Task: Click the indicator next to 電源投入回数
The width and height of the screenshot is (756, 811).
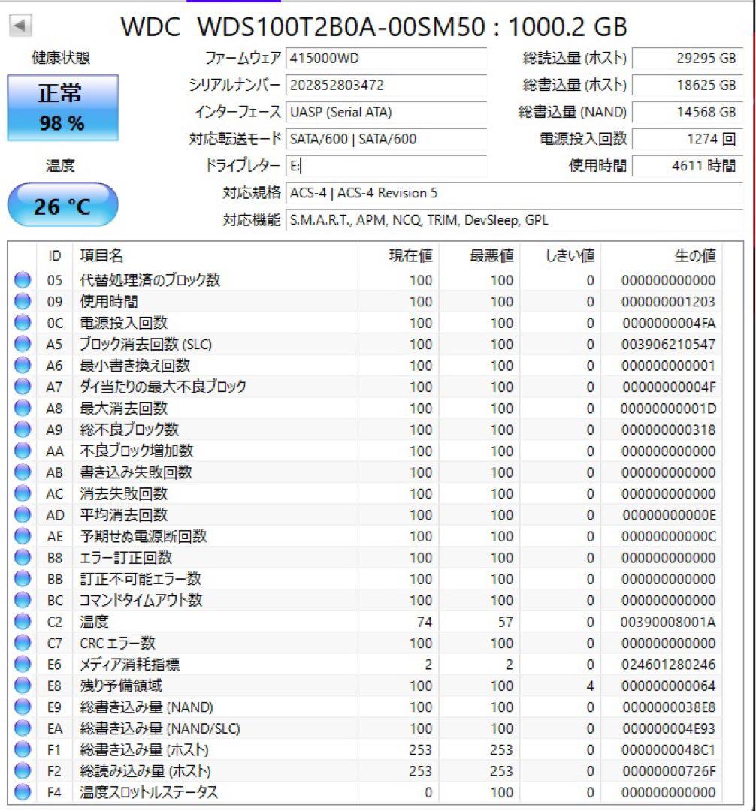Action: [22, 323]
